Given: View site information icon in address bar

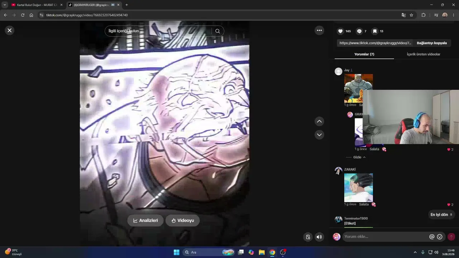Looking at the screenshot, I should (x=41, y=15).
